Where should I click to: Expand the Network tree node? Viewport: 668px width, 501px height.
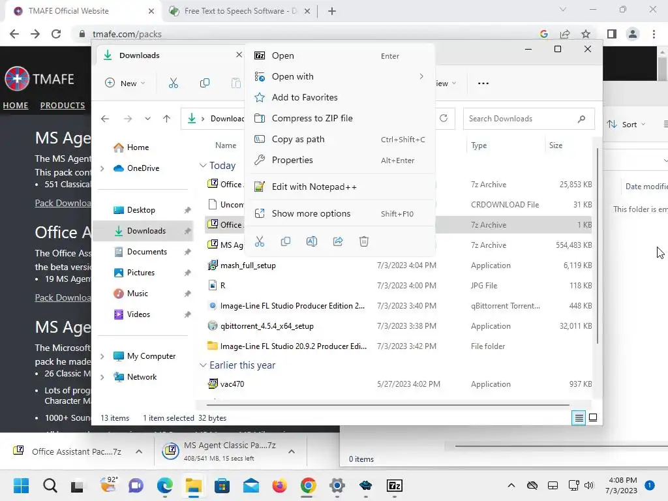point(102,377)
